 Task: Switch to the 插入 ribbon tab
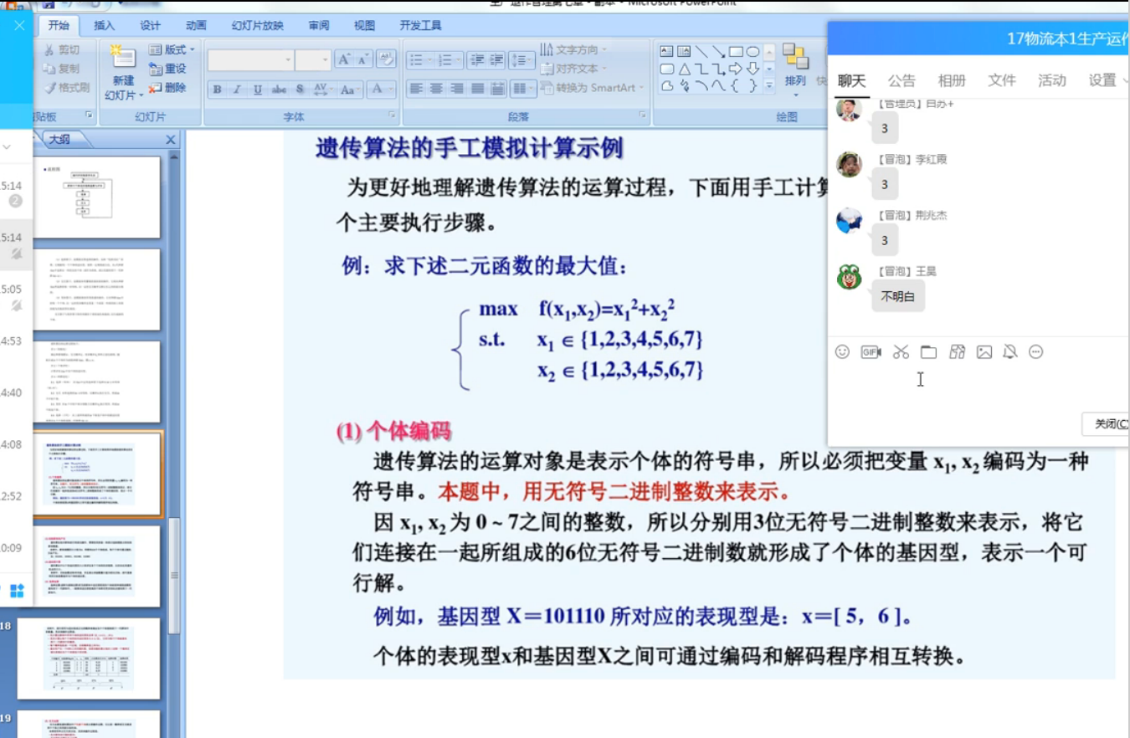tap(105, 25)
